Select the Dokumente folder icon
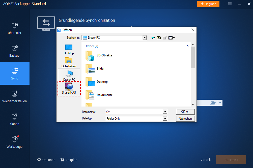 [x=90, y=95]
